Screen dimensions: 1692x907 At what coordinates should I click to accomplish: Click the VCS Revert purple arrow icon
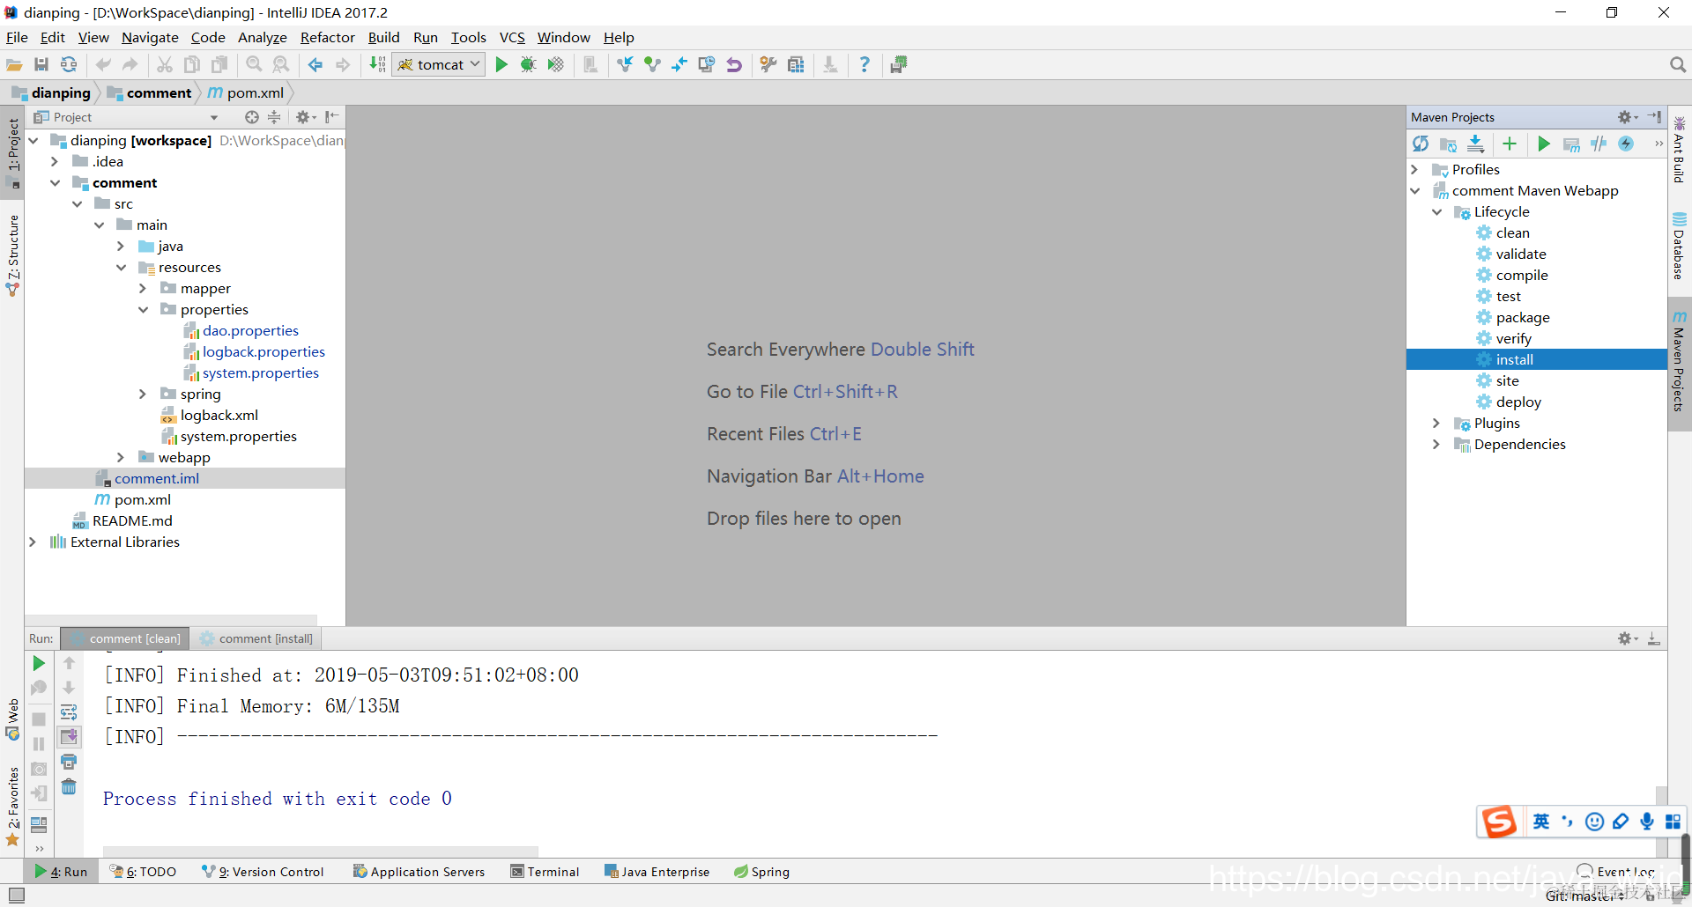click(734, 64)
